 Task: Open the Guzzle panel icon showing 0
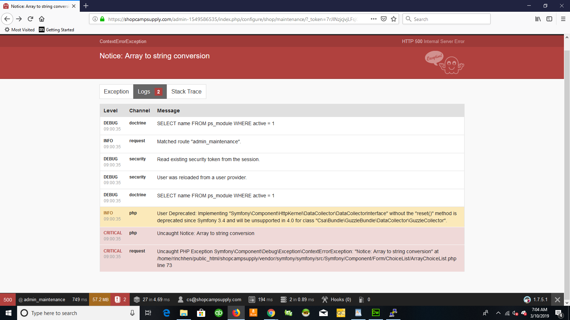pyautogui.click(x=364, y=299)
